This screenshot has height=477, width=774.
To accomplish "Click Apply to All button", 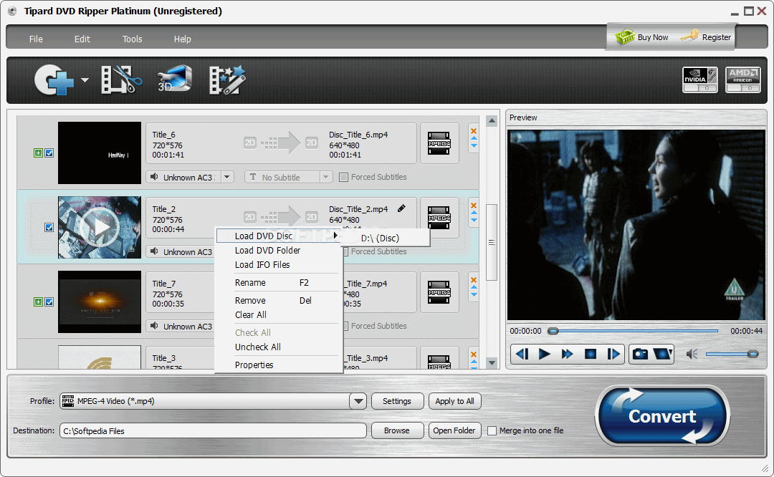I will click(454, 401).
